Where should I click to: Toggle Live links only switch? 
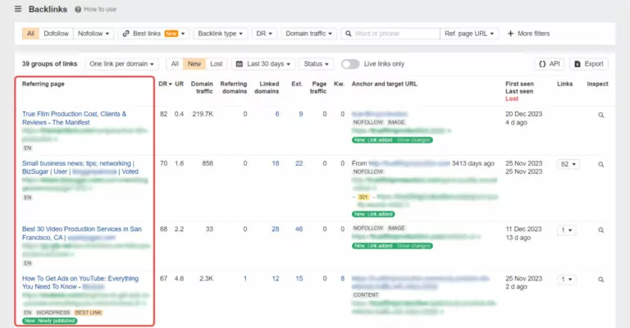point(350,64)
